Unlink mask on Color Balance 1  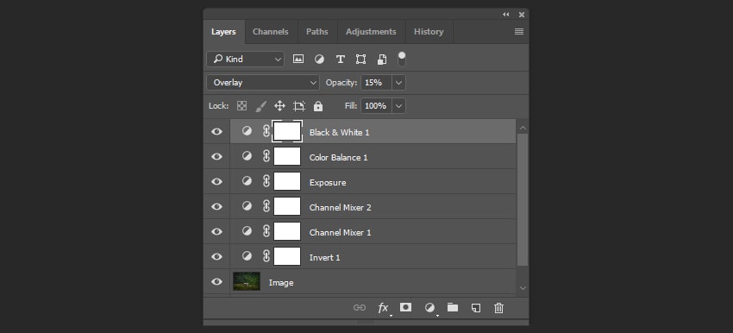click(266, 156)
